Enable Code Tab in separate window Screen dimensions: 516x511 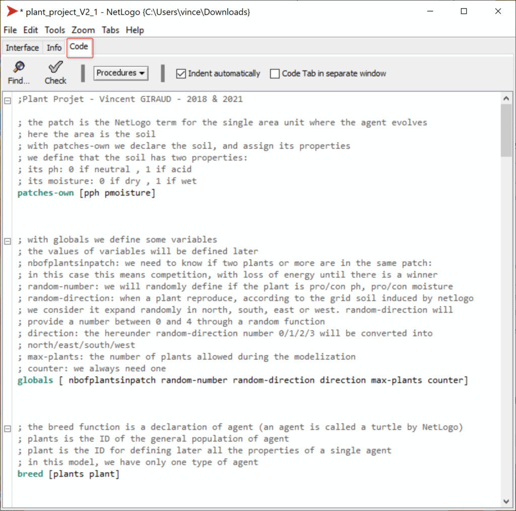coord(275,74)
